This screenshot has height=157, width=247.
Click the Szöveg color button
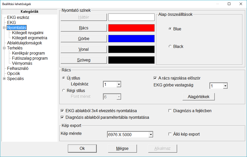point(84,60)
